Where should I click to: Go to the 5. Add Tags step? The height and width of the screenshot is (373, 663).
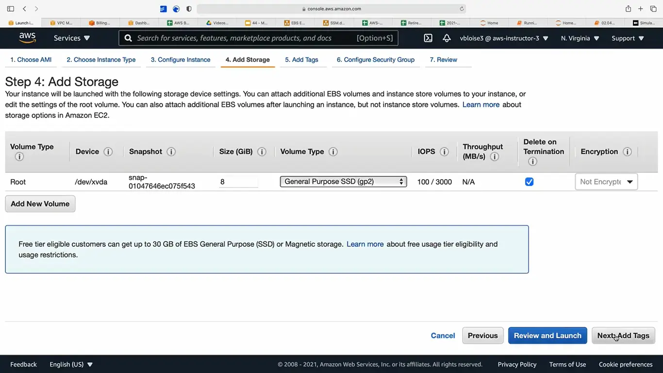[x=301, y=60]
